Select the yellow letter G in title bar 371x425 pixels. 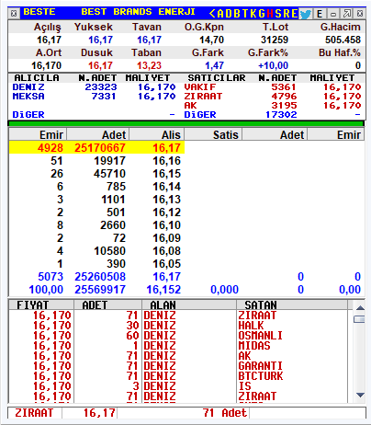[262, 14]
